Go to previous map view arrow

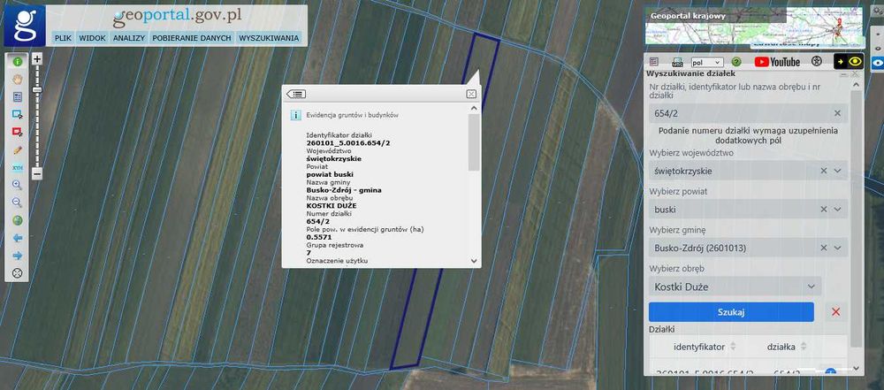18,238
